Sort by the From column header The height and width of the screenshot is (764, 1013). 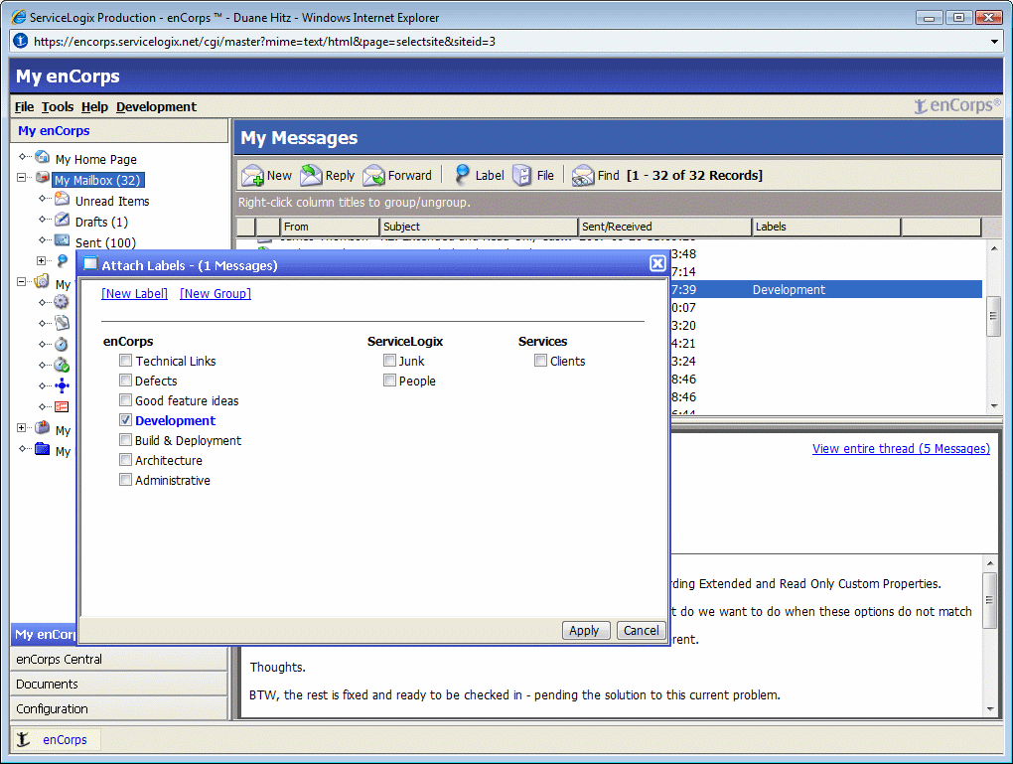[x=330, y=227]
